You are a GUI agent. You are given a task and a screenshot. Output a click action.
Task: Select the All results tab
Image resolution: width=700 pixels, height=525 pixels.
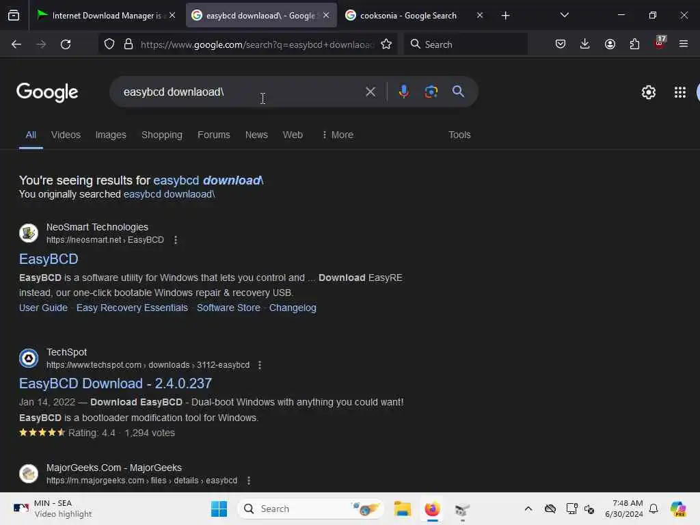click(x=31, y=135)
